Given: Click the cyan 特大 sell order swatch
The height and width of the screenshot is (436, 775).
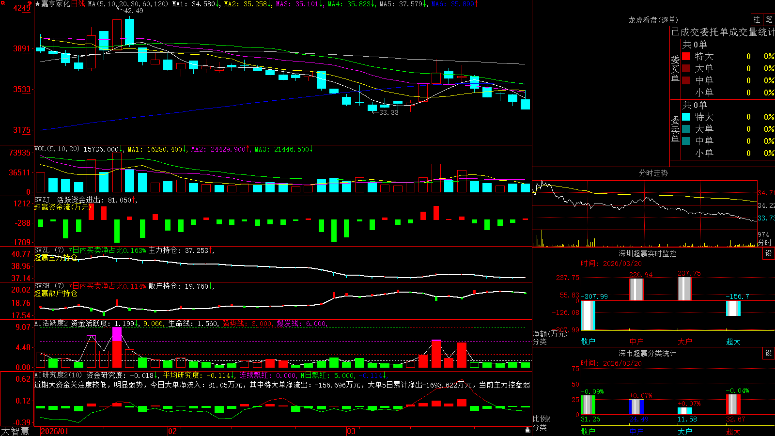Looking at the screenshot, I should 686,117.
